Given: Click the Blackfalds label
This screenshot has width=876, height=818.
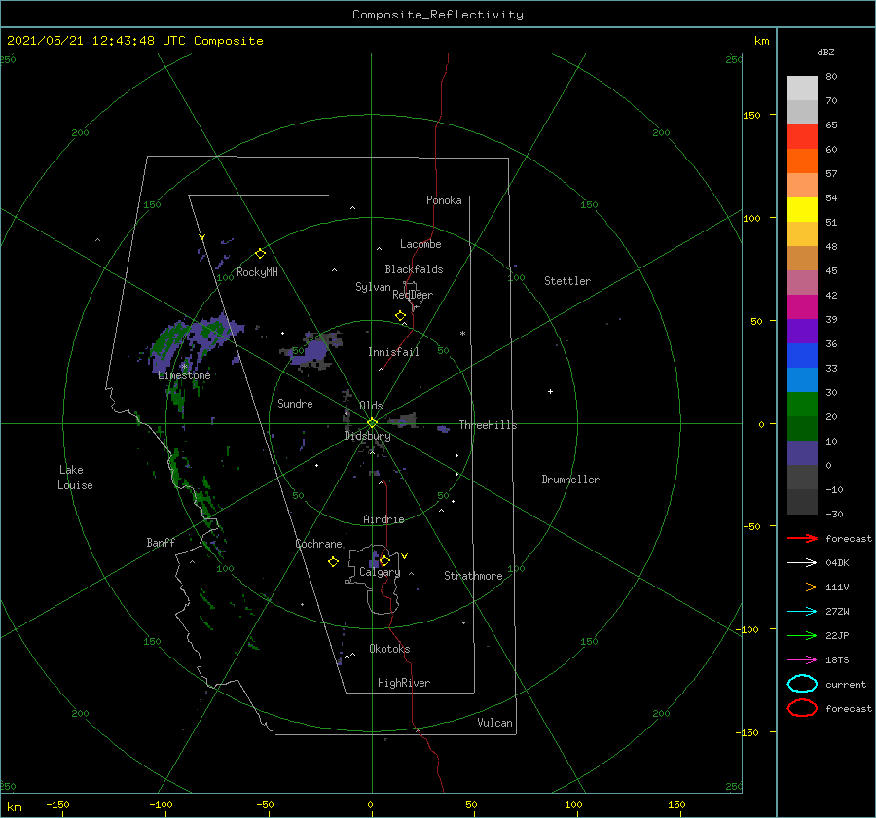Looking at the screenshot, I should pyautogui.click(x=414, y=269).
